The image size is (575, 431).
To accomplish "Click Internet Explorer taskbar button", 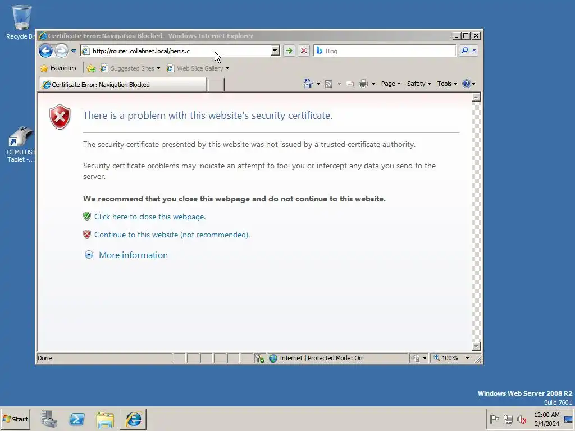I will click(x=133, y=419).
